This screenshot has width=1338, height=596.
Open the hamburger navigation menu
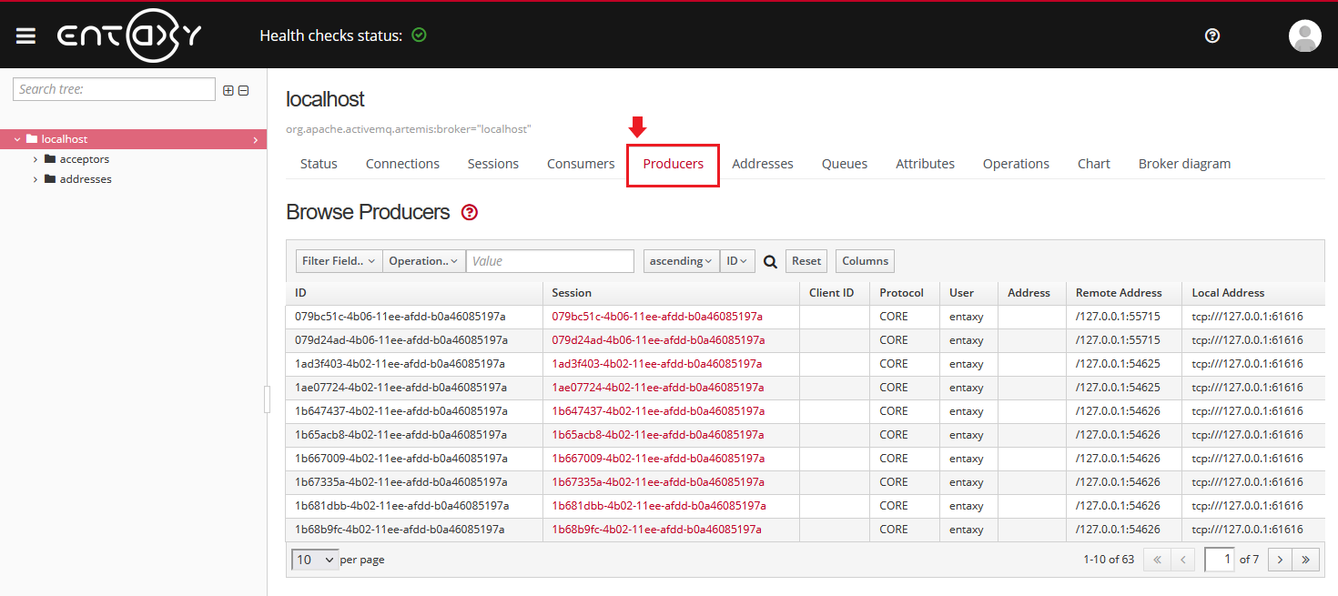pos(25,35)
